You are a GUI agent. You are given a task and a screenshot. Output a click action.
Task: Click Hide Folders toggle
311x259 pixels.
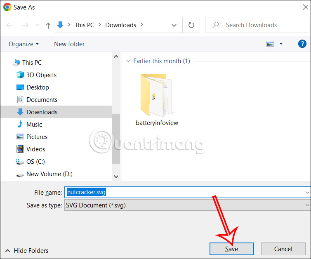26,251
